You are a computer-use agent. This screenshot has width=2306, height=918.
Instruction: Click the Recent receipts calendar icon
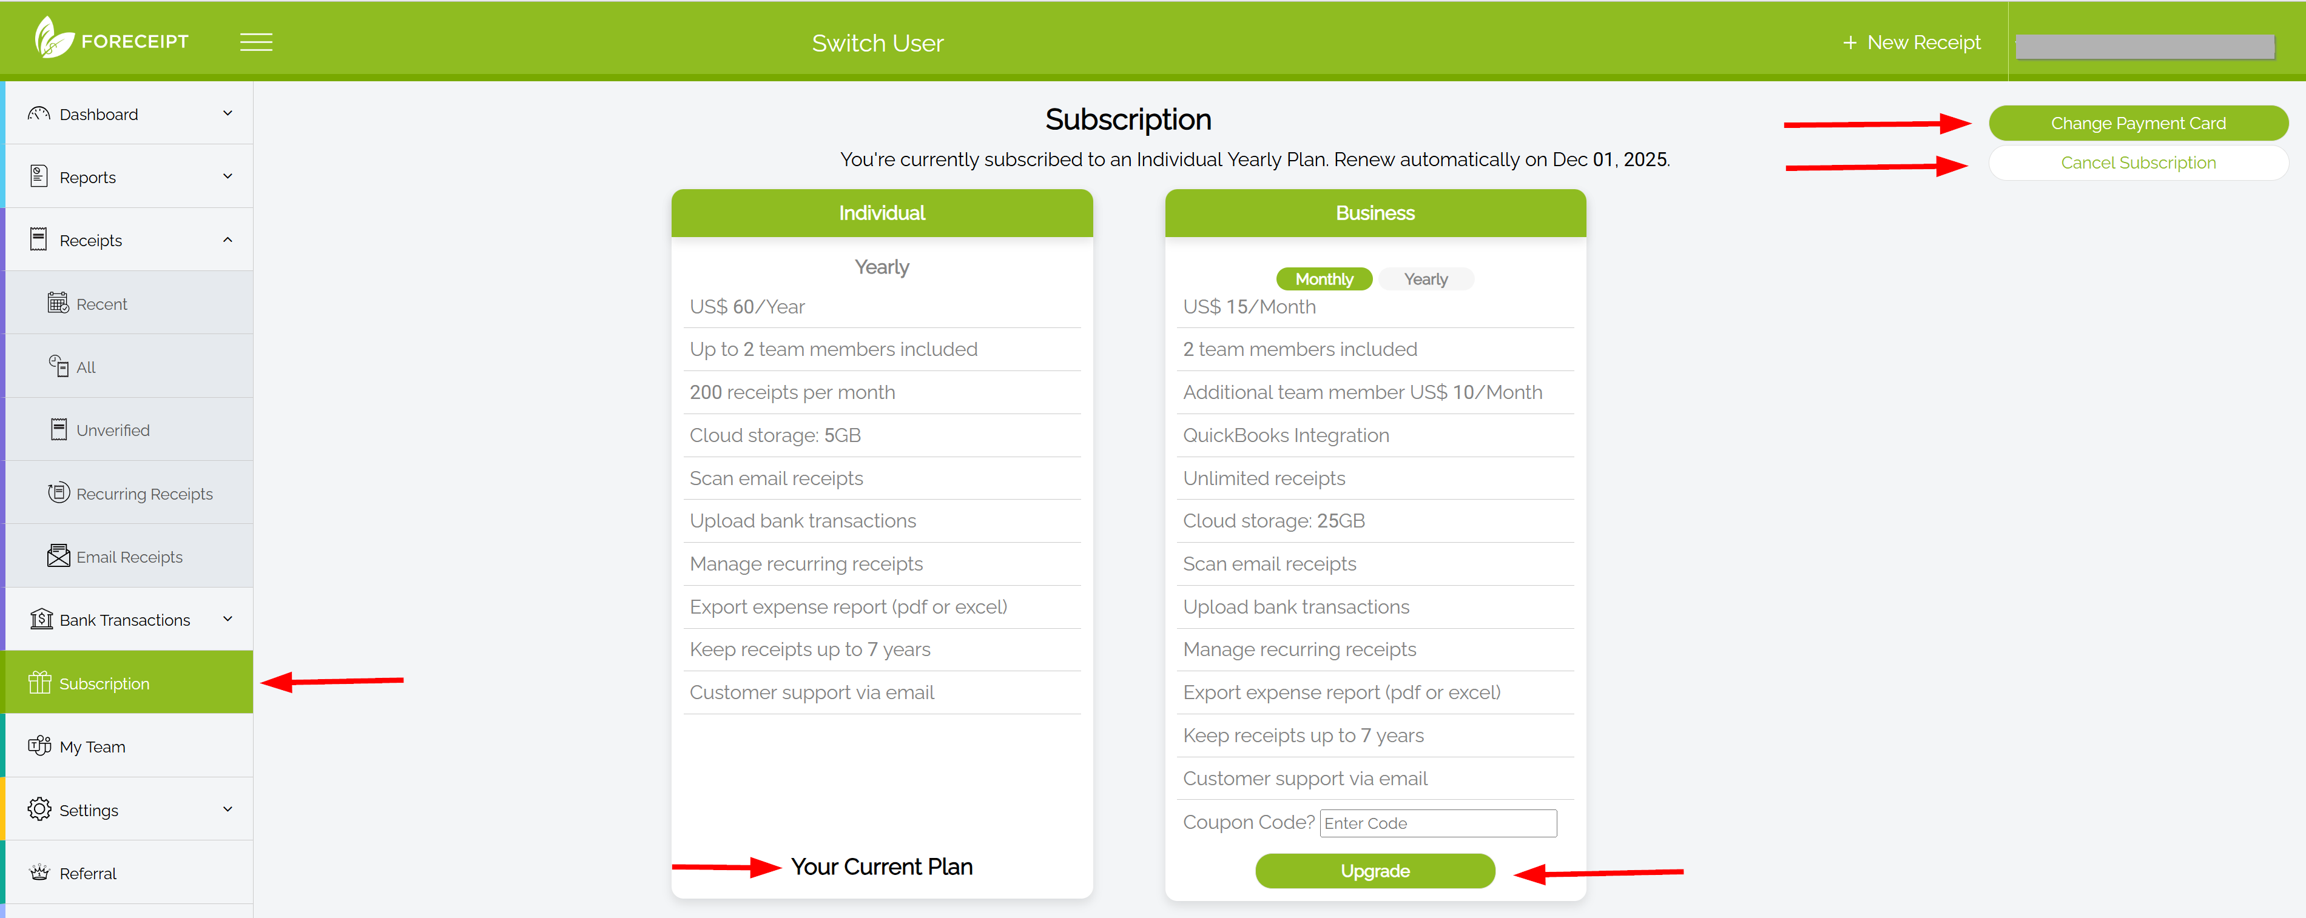(x=58, y=303)
